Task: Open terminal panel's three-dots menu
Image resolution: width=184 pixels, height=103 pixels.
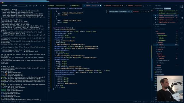Action: pyautogui.click(x=10, y=5)
